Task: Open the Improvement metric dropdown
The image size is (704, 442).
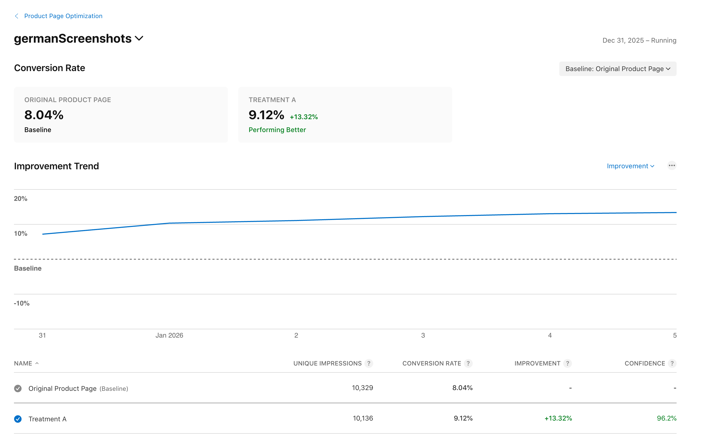Action: pyautogui.click(x=630, y=166)
